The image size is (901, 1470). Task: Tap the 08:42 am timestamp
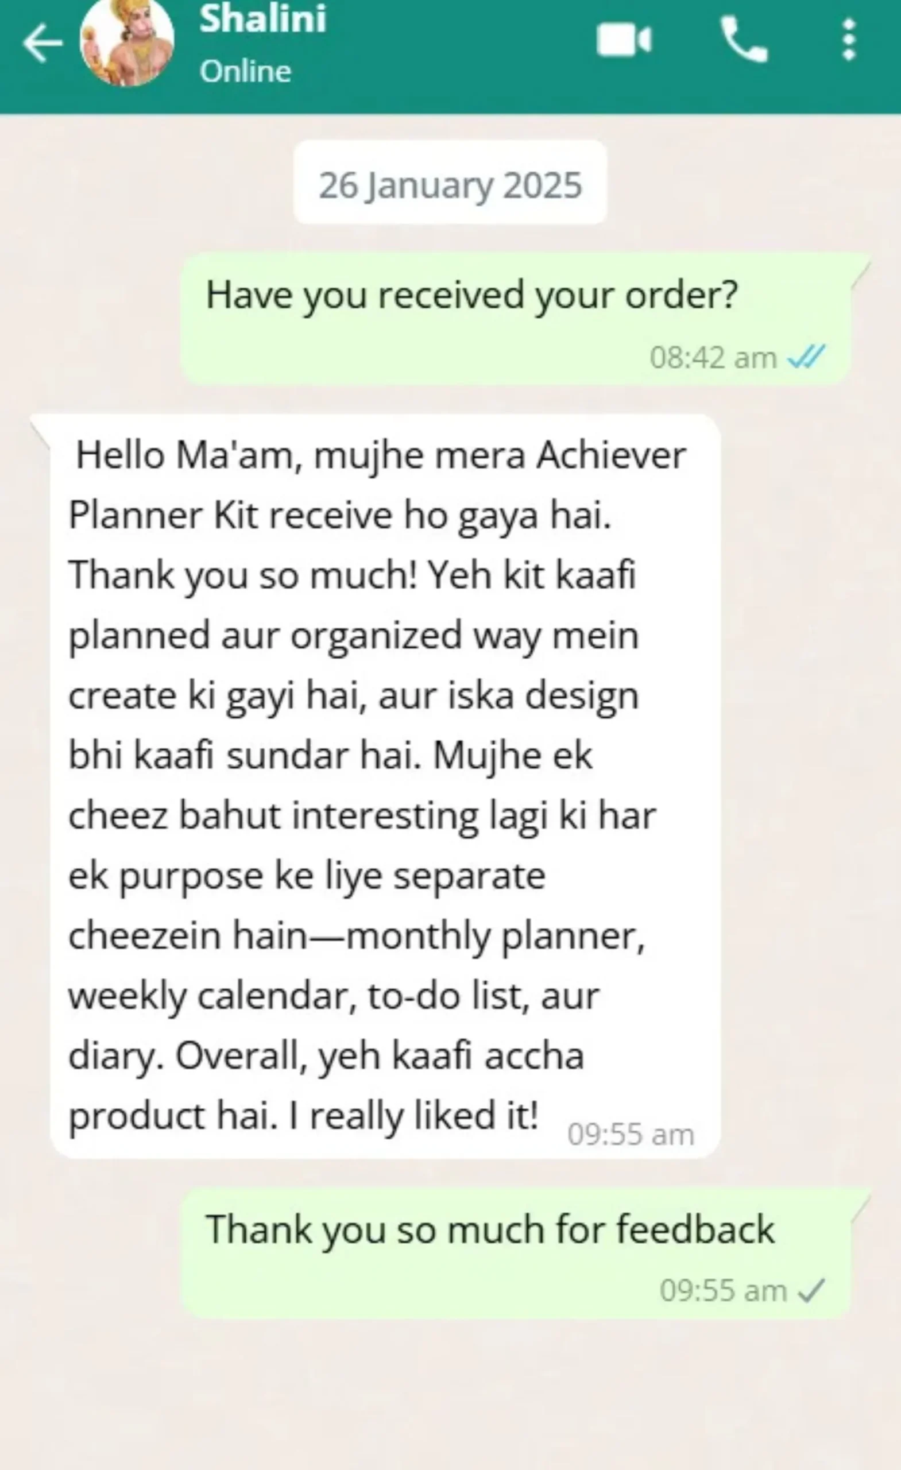point(713,358)
